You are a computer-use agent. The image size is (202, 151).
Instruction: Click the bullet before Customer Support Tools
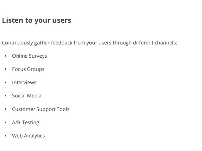point(5,109)
